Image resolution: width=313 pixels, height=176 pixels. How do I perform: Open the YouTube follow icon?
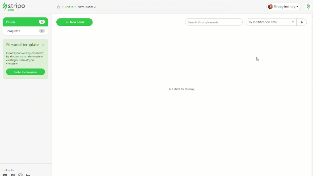[5, 175]
